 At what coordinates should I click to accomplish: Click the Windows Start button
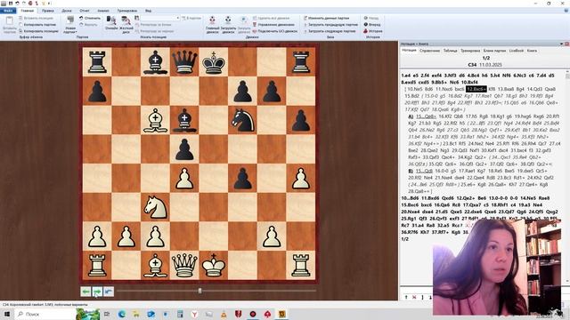(x=6, y=314)
